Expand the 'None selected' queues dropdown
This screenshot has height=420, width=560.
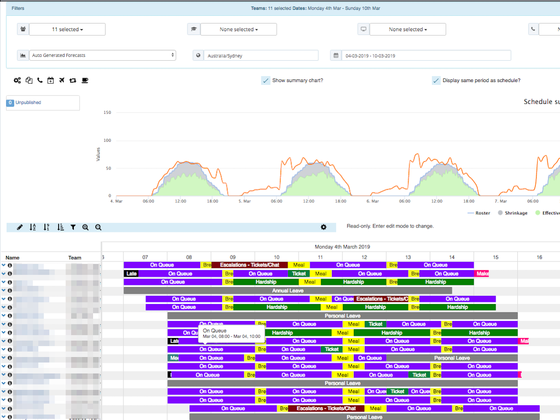(x=238, y=29)
